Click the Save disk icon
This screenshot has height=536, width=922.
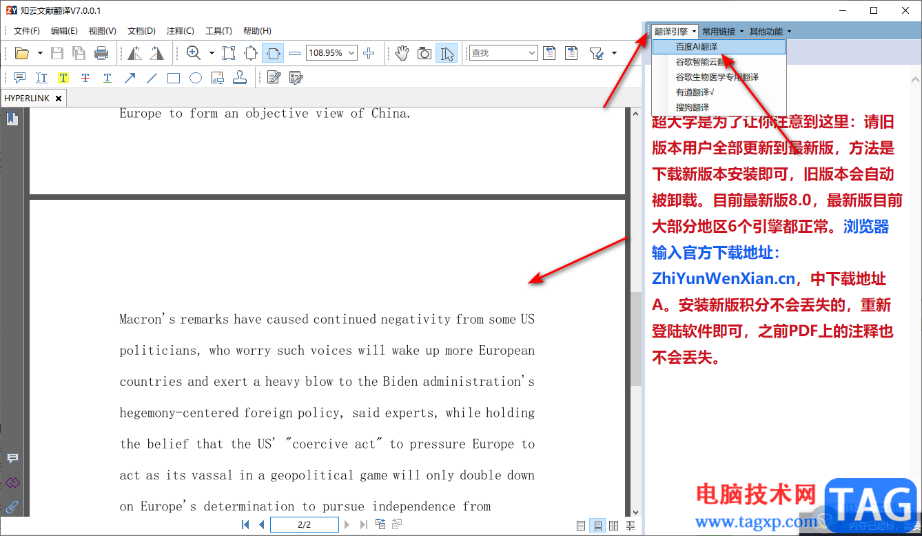click(x=57, y=53)
